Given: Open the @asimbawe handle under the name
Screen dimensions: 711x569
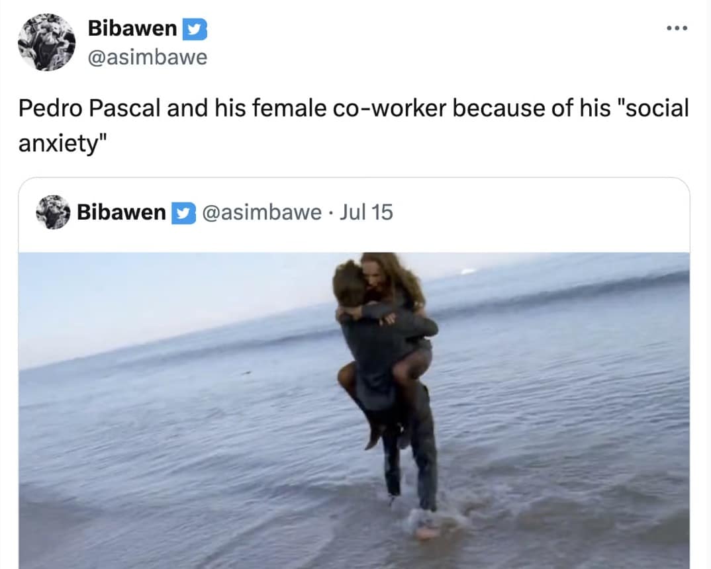Looking at the screenshot, I should point(148,58).
